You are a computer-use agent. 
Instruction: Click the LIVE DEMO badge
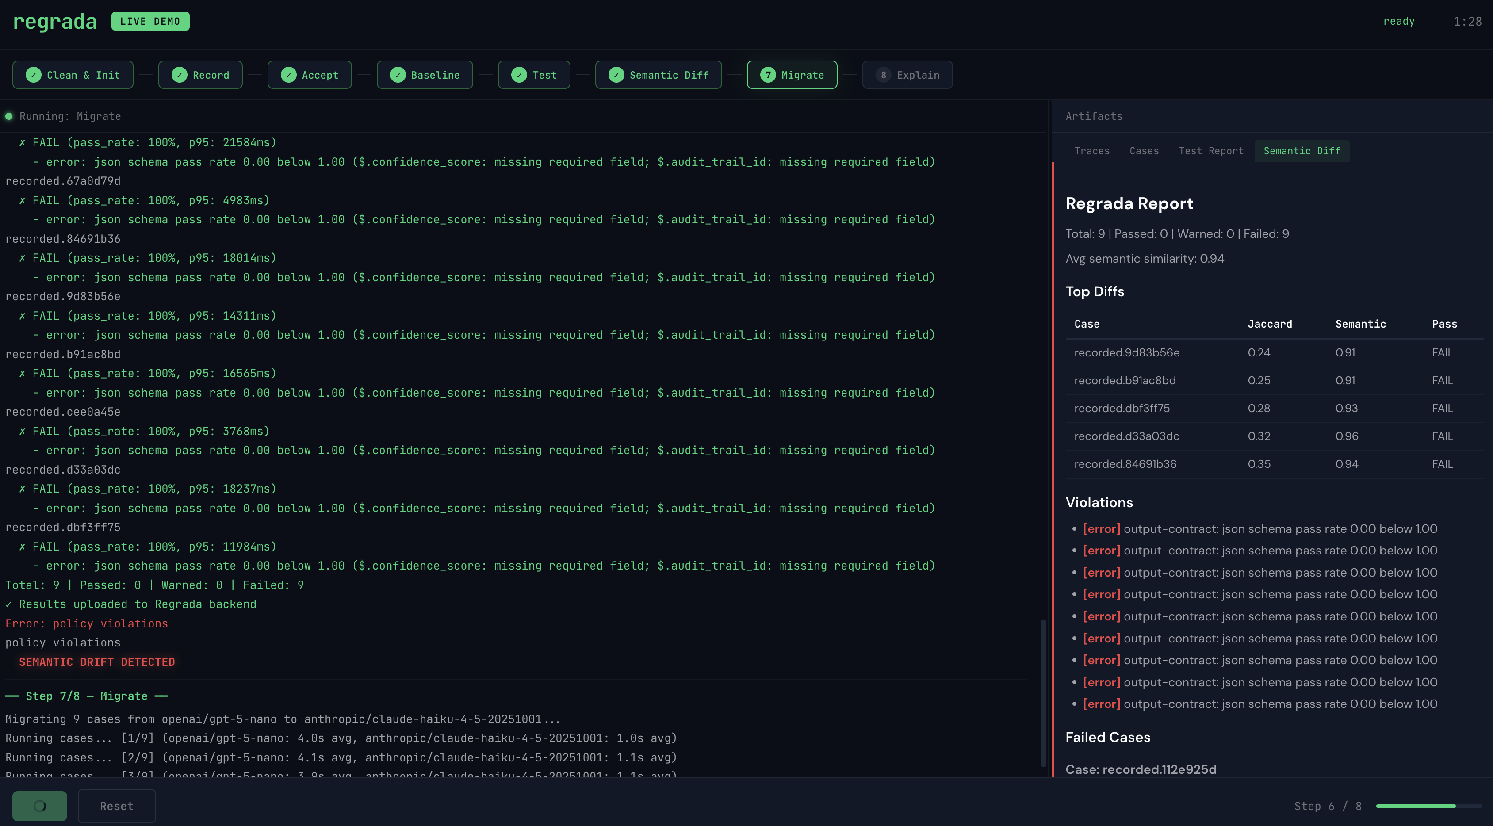pyautogui.click(x=150, y=22)
